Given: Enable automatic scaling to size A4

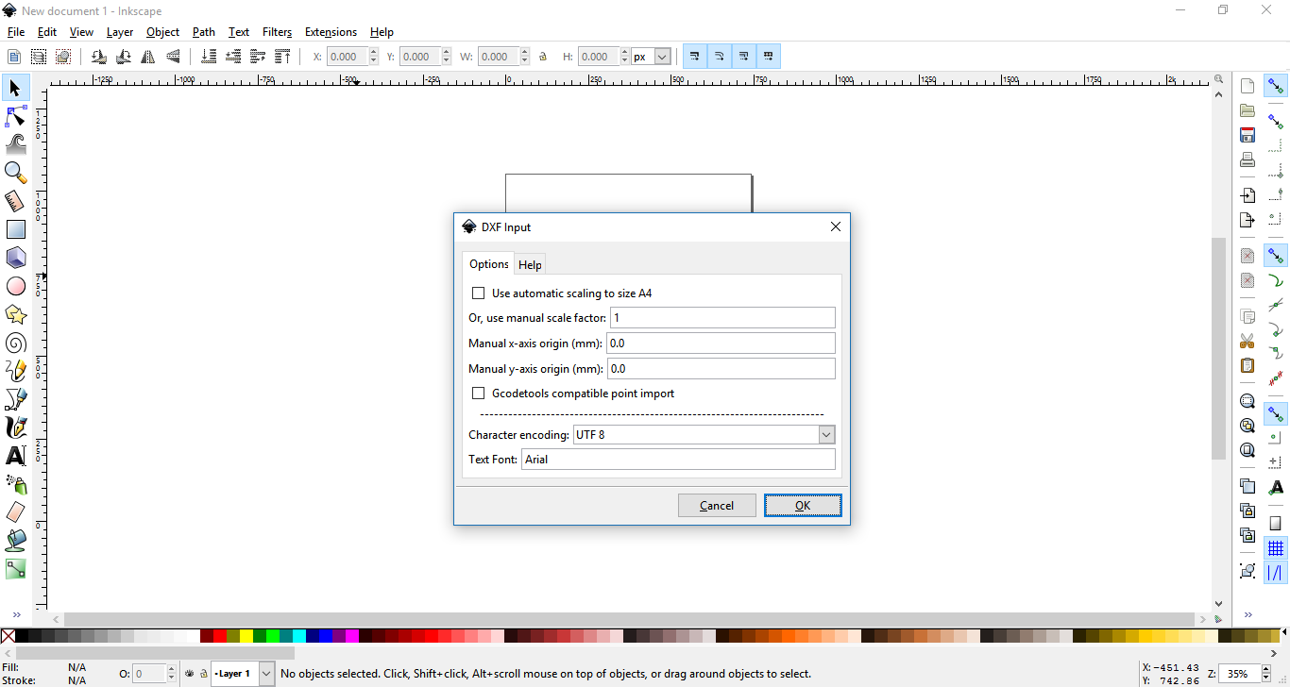Looking at the screenshot, I should pyautogui.click(x=478, y=293).
